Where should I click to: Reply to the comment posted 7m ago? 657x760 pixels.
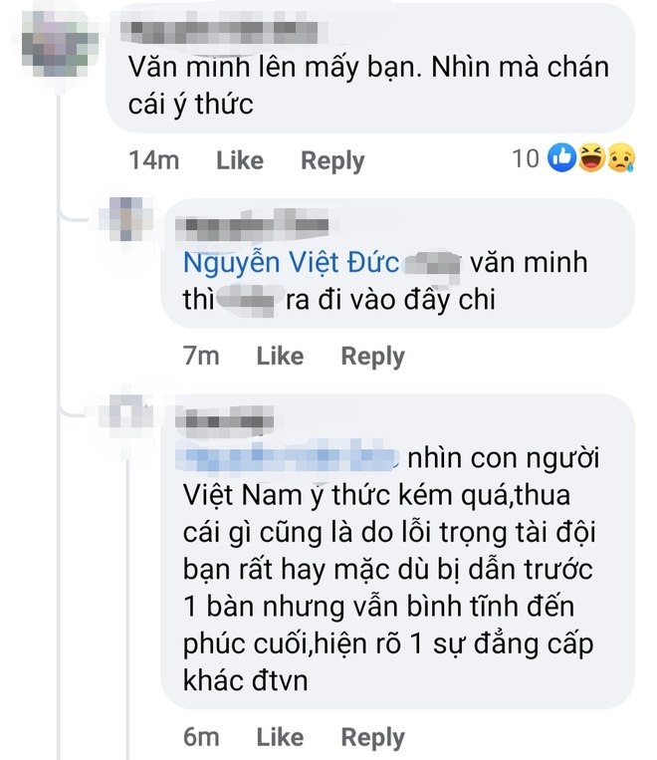372,357
